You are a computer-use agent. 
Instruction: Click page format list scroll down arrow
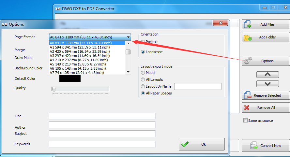click(128, 72)
